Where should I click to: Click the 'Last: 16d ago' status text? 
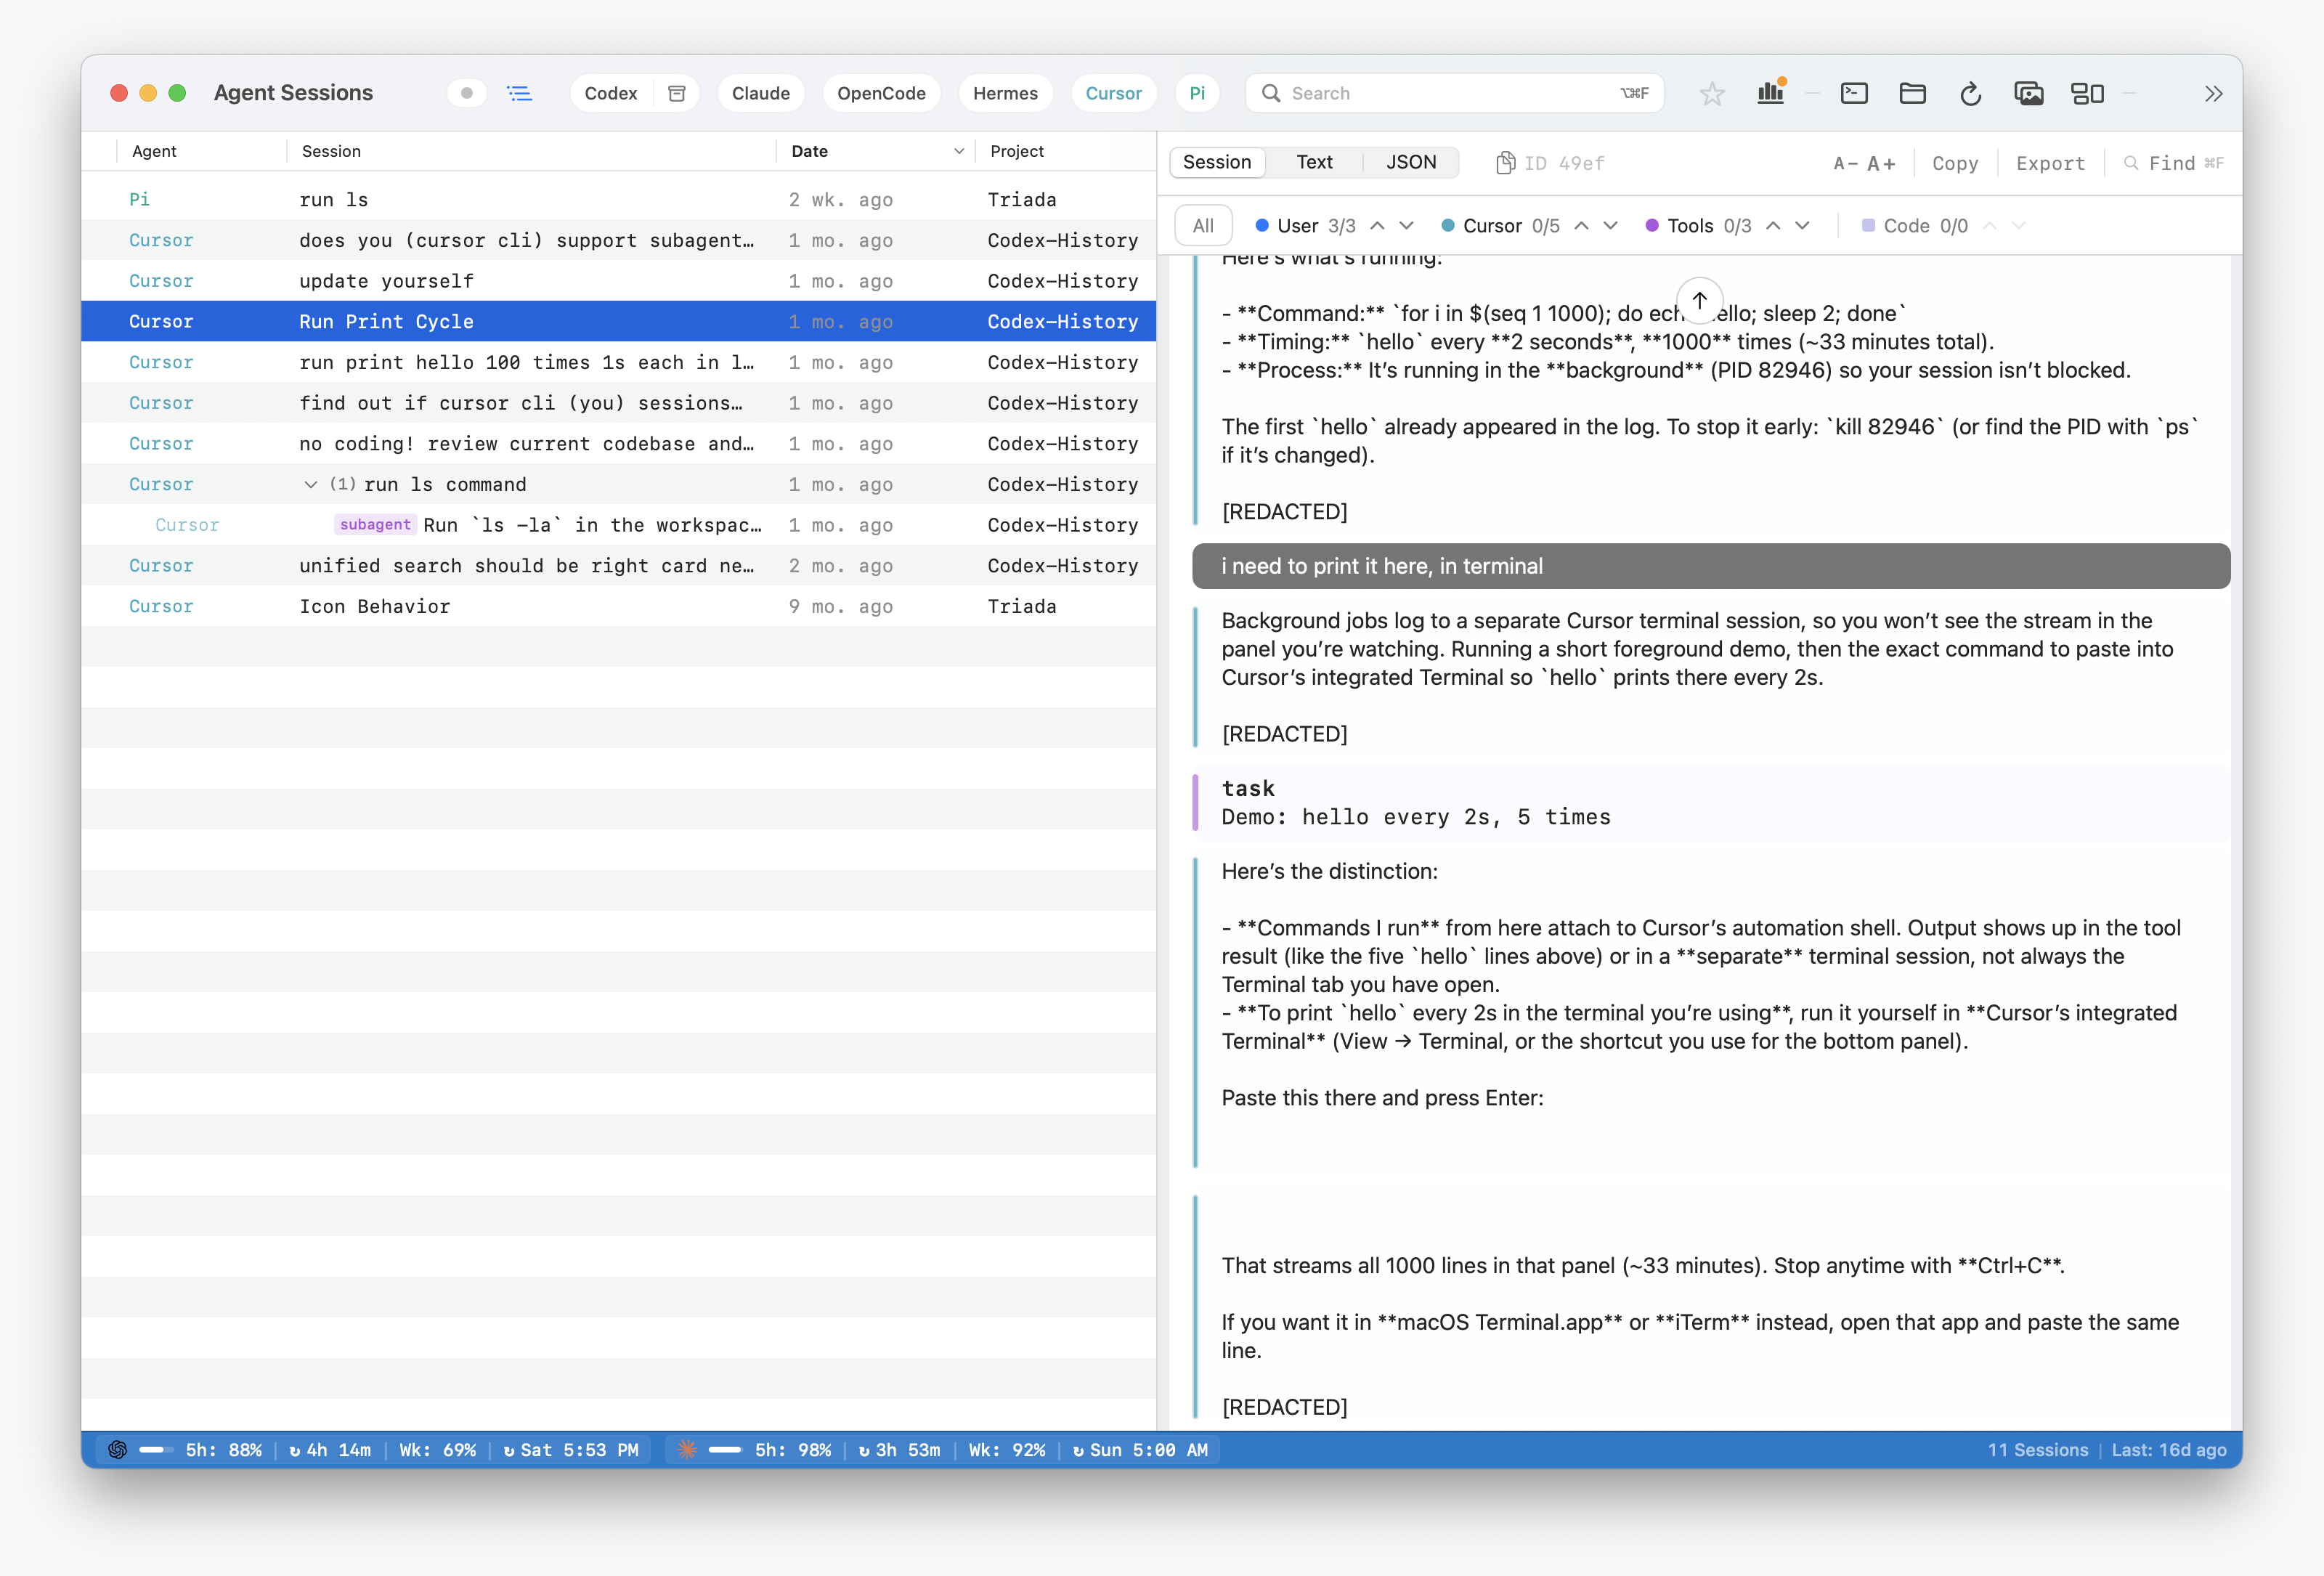(x=2168, y=1450)
